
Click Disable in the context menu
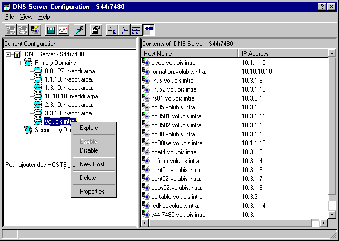pos(88,150)
